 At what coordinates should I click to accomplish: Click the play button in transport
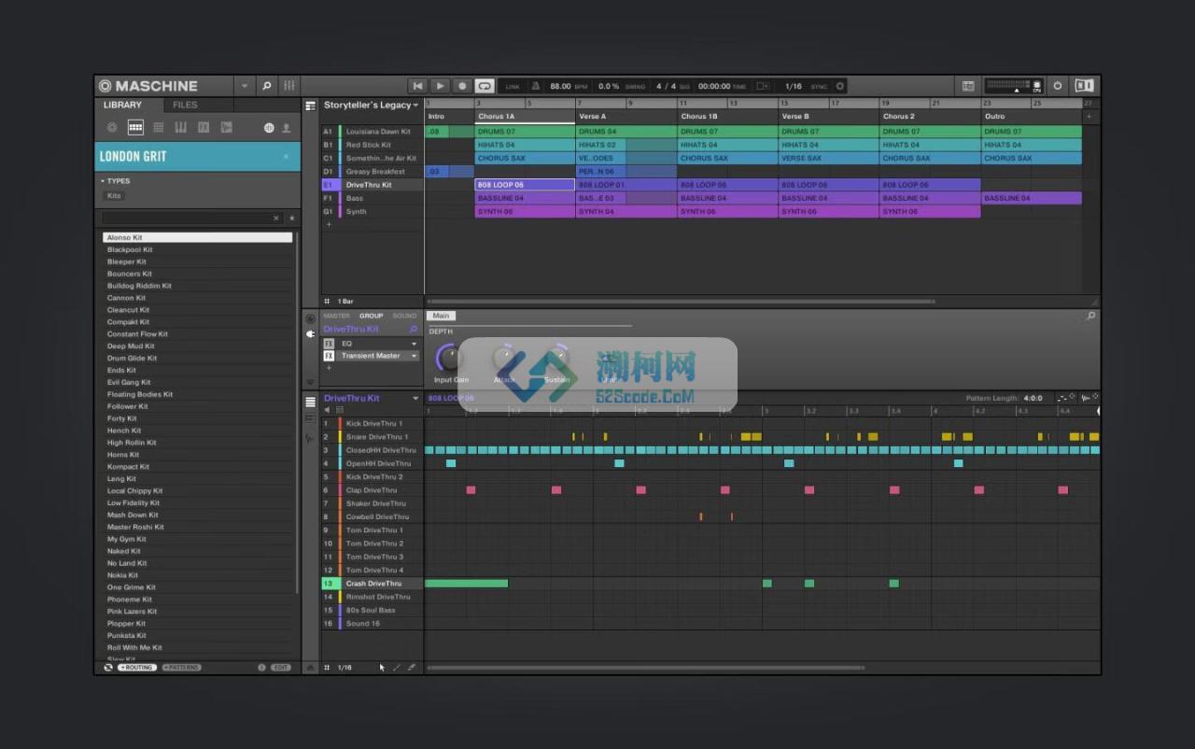tap(440, 86)
